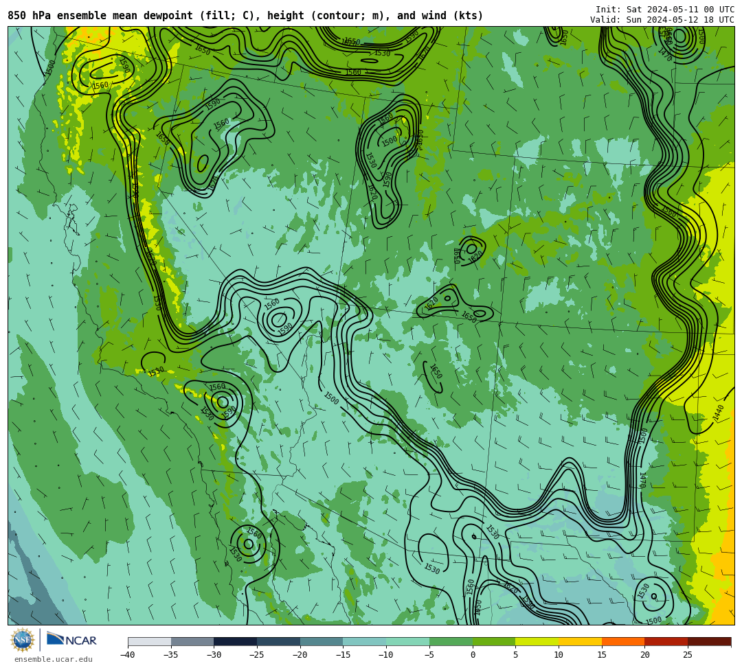Click the green -5 to 0 swatch
The height and width of the screenshot is (668, 742).
point(451,641)
